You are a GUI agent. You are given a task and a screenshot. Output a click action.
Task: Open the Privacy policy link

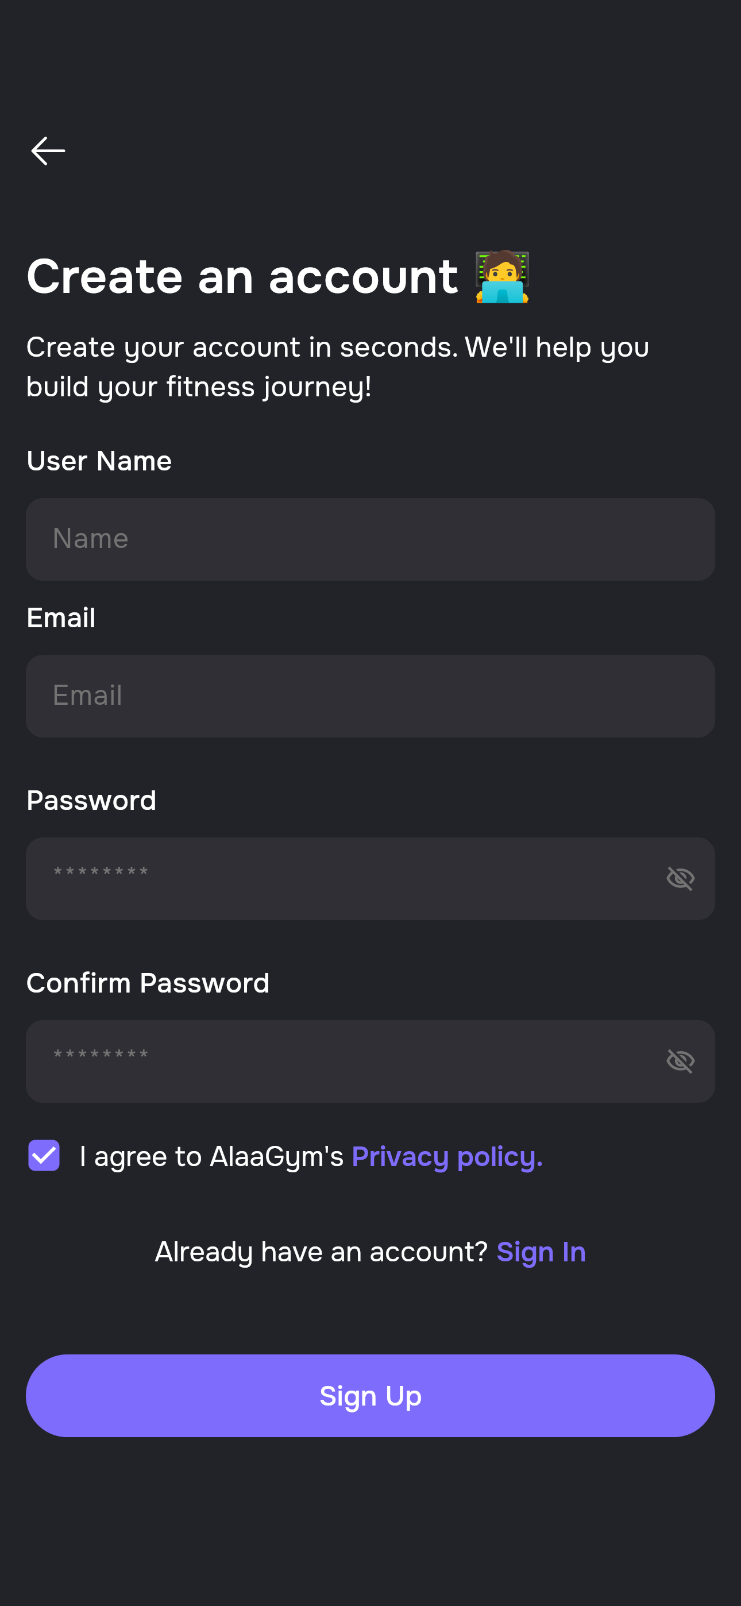tap(446, 1156)
